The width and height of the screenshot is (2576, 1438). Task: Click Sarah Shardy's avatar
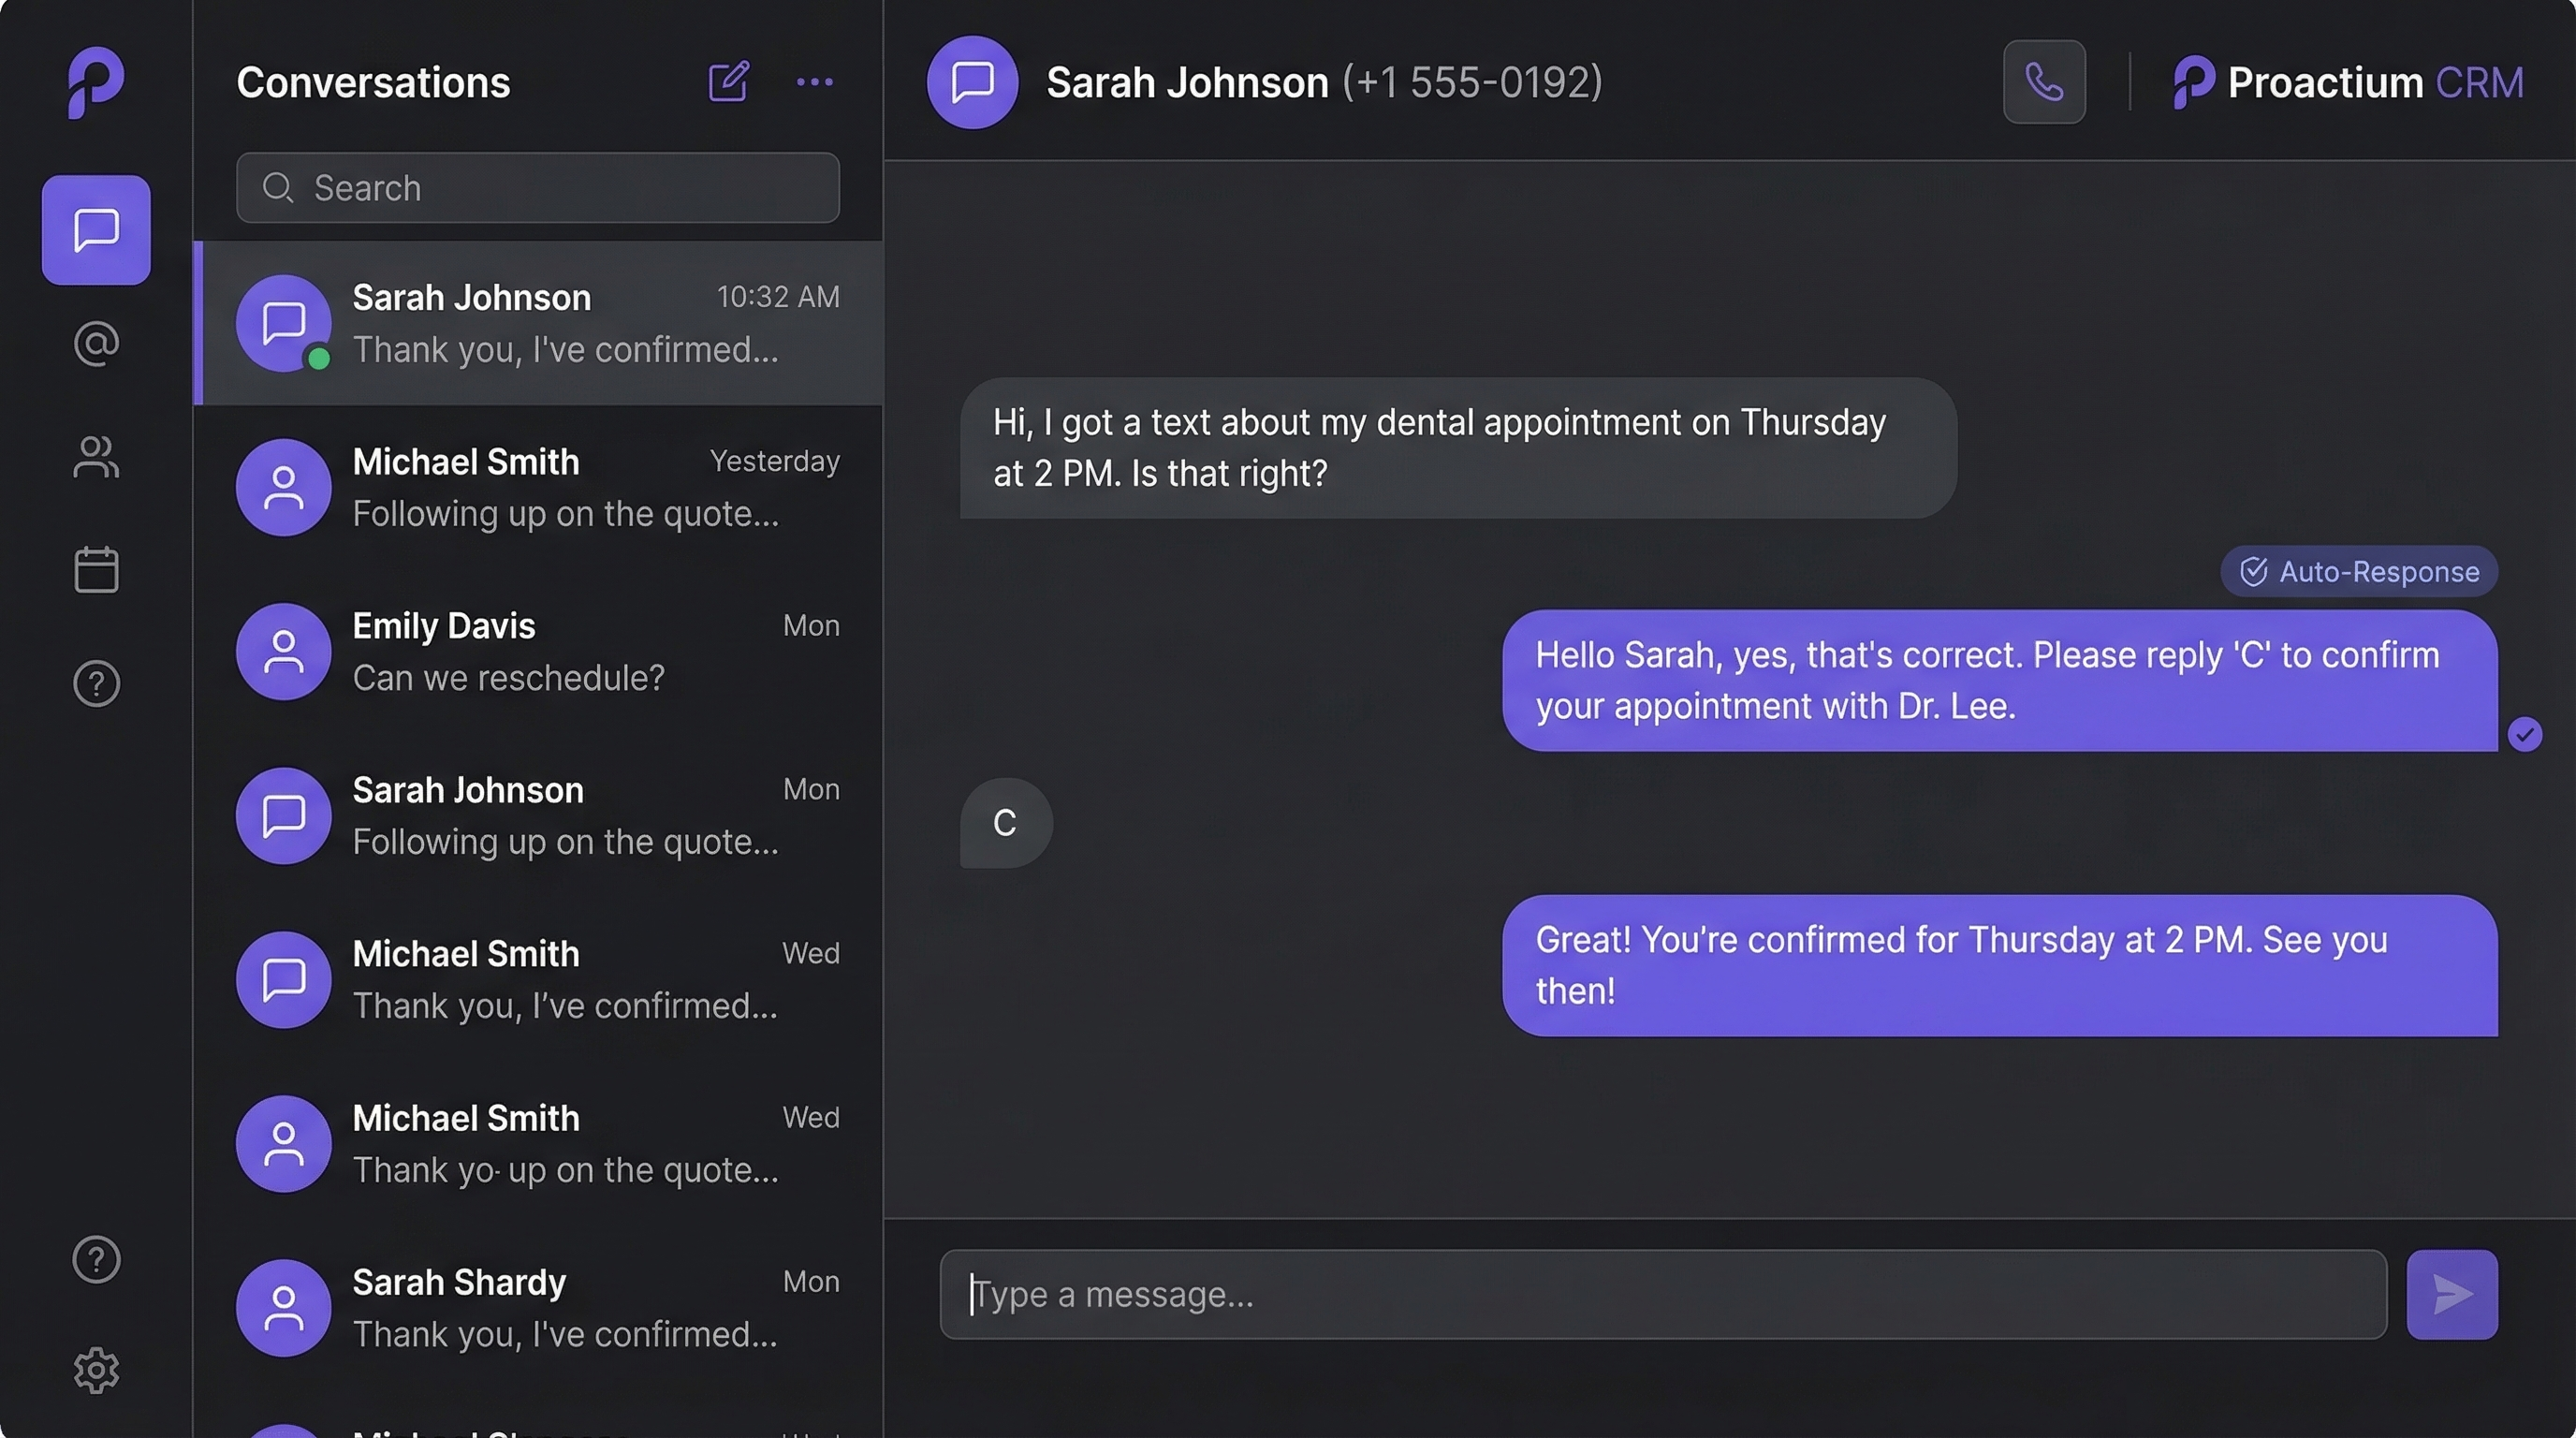283,1307
